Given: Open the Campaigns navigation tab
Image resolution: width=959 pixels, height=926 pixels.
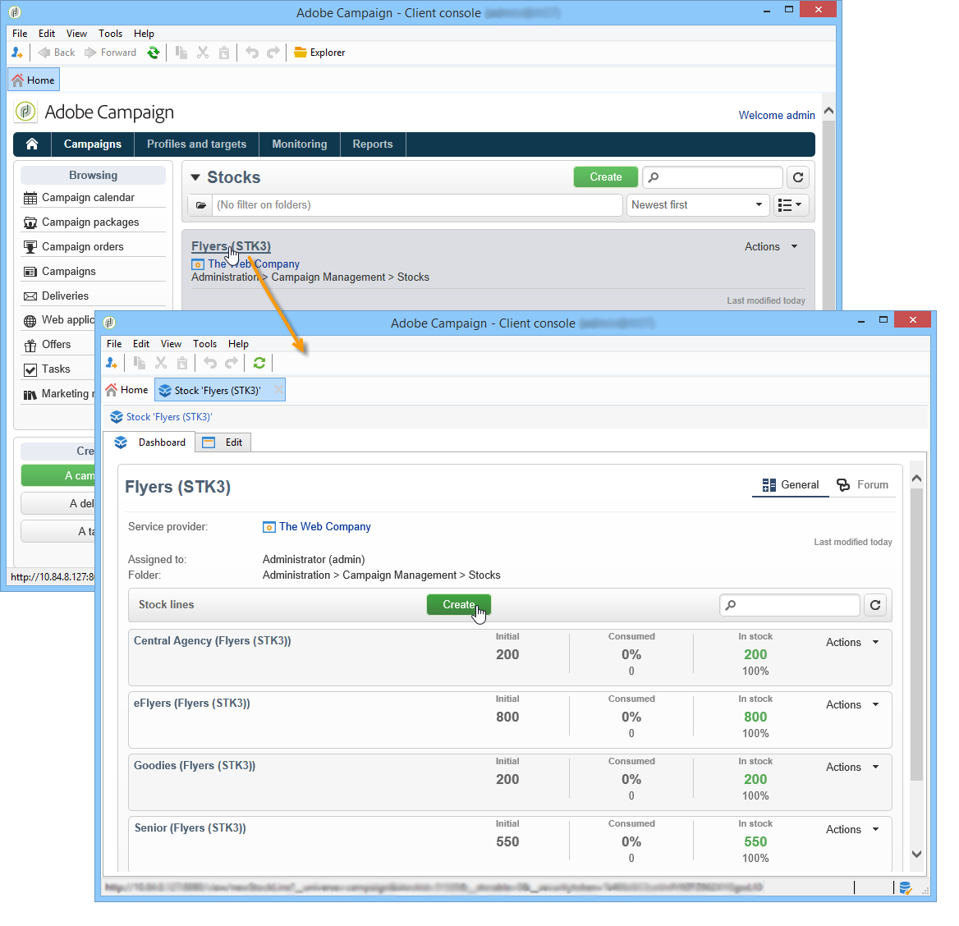Looking at the screenshot, I should [x=92, y=144].
